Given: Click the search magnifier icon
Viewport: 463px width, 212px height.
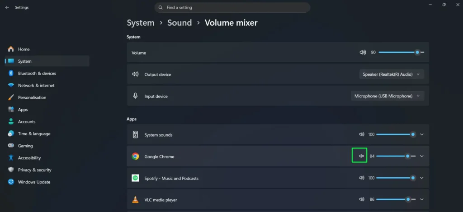Looking at the screenshot, I should click(x=161, y=7).
